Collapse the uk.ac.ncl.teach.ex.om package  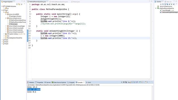point(6,18)
